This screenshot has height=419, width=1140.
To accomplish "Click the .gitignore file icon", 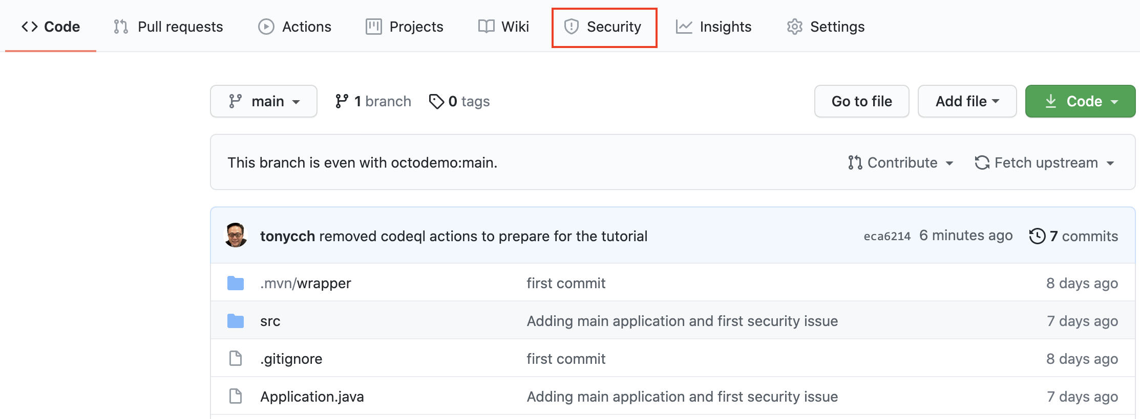I will 236,359.
